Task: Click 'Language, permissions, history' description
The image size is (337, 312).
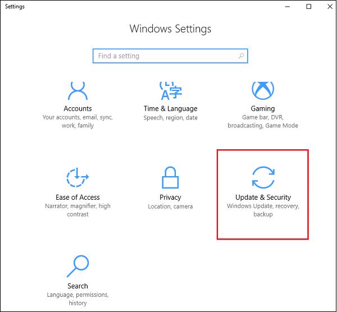Action: pyautogui.click(x=78, y=299)
